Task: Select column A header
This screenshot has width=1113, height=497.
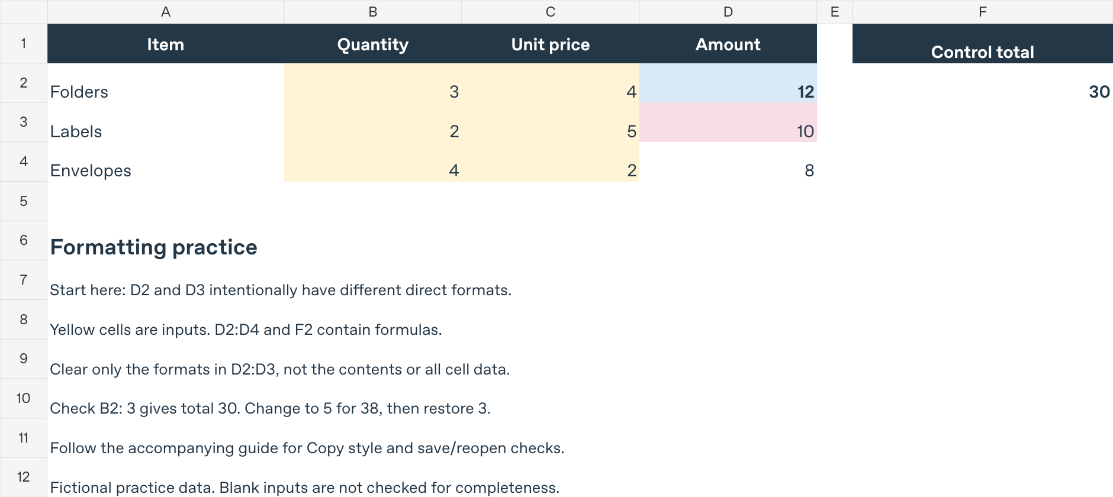Action: [x=166, y=12]
